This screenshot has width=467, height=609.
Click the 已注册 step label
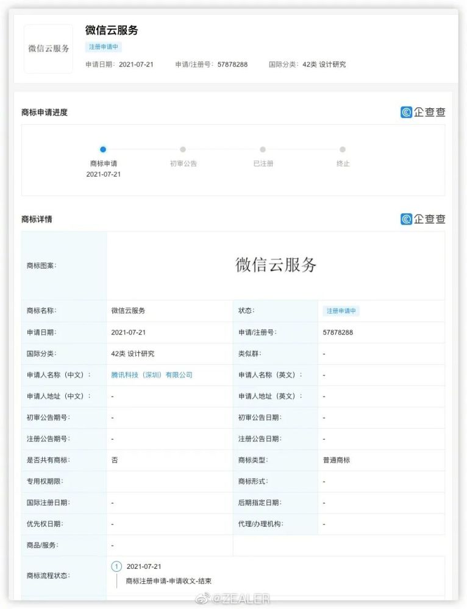click(x=263, y=163)
